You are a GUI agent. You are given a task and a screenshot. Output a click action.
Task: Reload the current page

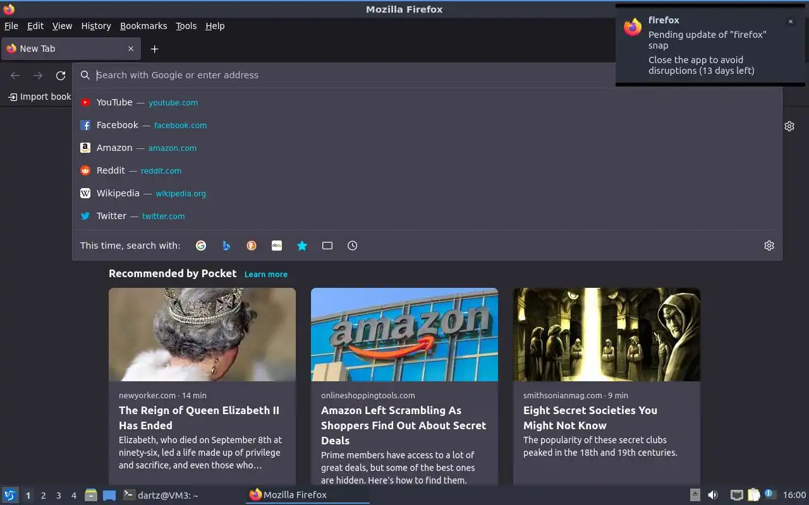[61, 75]
